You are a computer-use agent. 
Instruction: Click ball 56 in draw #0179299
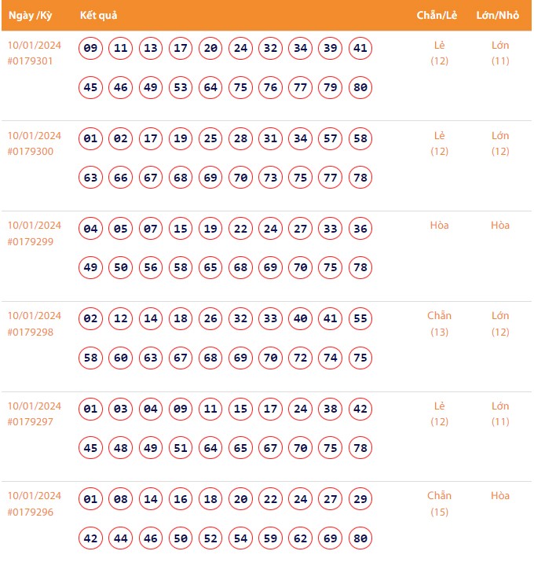click(151, 268)
